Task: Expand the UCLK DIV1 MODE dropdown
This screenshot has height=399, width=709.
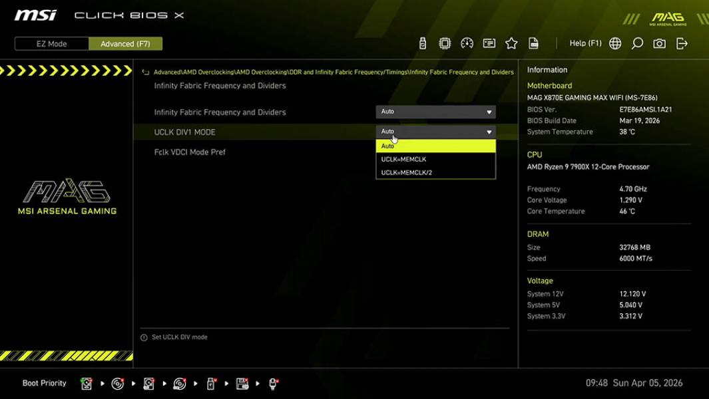Action: click(x=436, y=131)
